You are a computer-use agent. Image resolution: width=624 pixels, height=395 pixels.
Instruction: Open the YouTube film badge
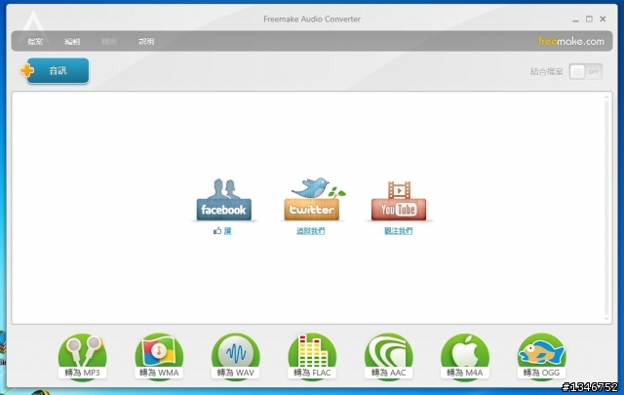click(399, 201)
